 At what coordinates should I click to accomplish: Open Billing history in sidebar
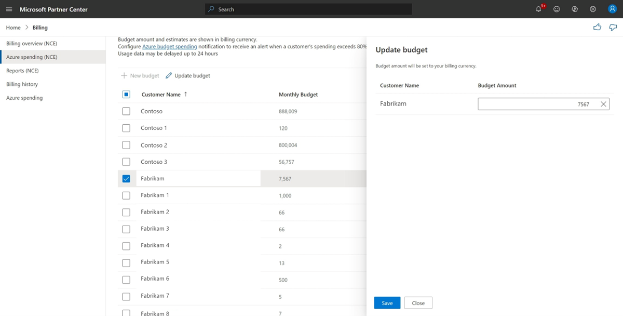point(22,84)
